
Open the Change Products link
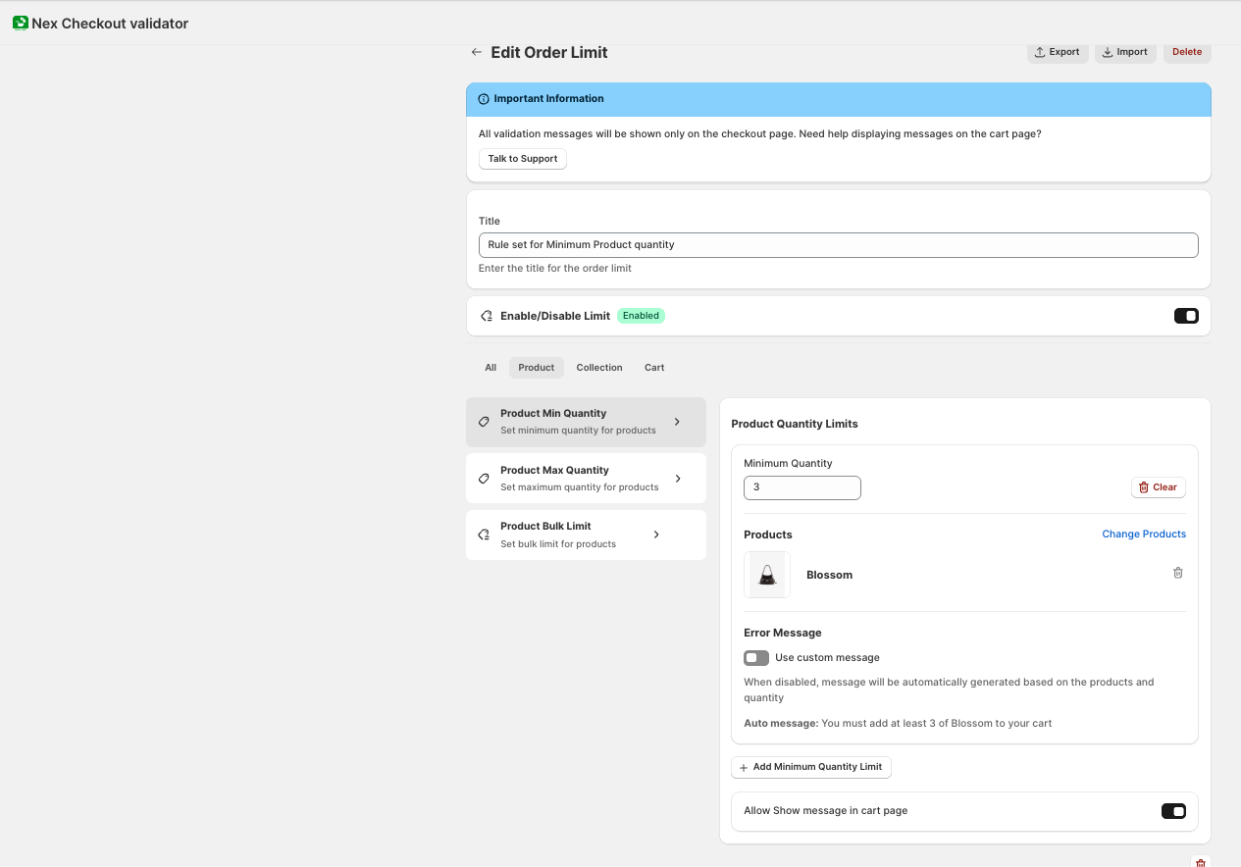[x=1144, y=535]
